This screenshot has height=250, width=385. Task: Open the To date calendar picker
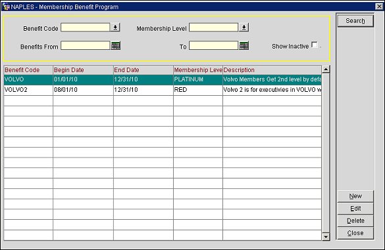coord(244,45)
